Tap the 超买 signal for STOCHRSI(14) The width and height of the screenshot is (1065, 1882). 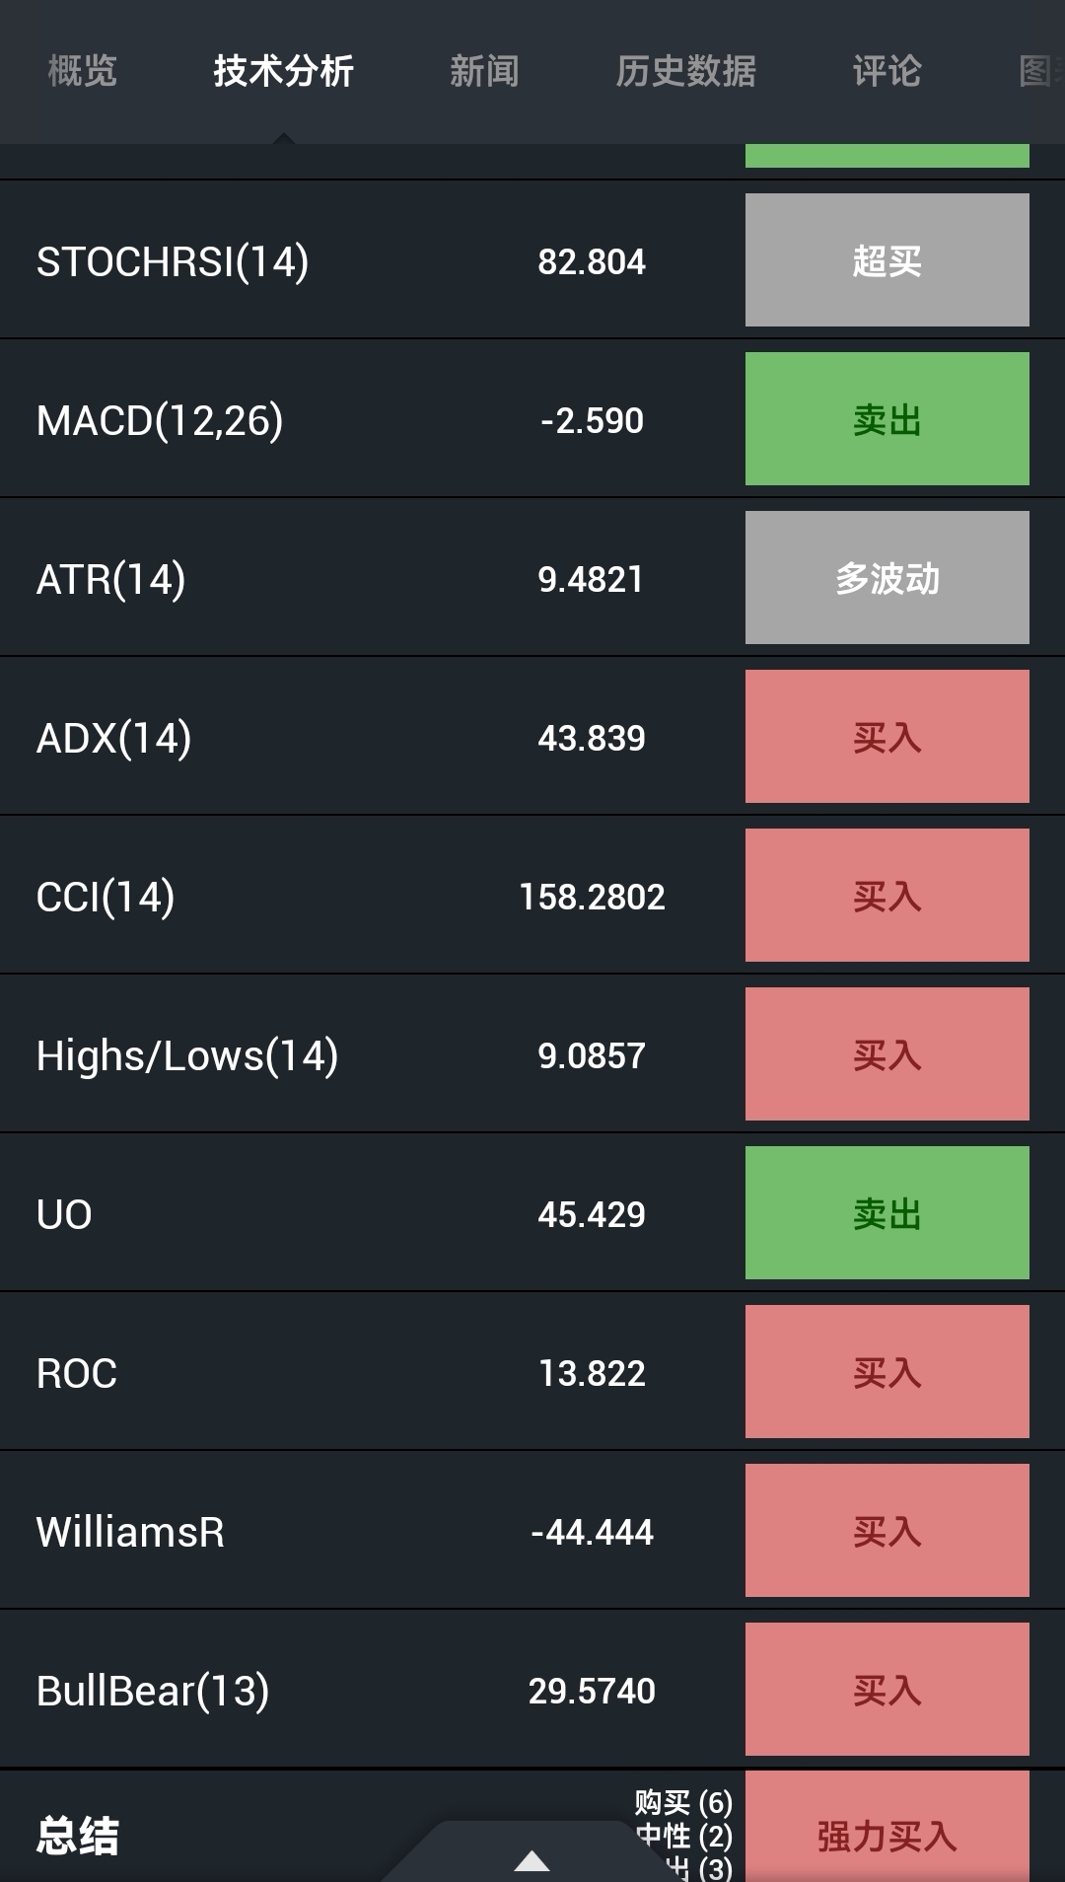[x=887, y=260]
